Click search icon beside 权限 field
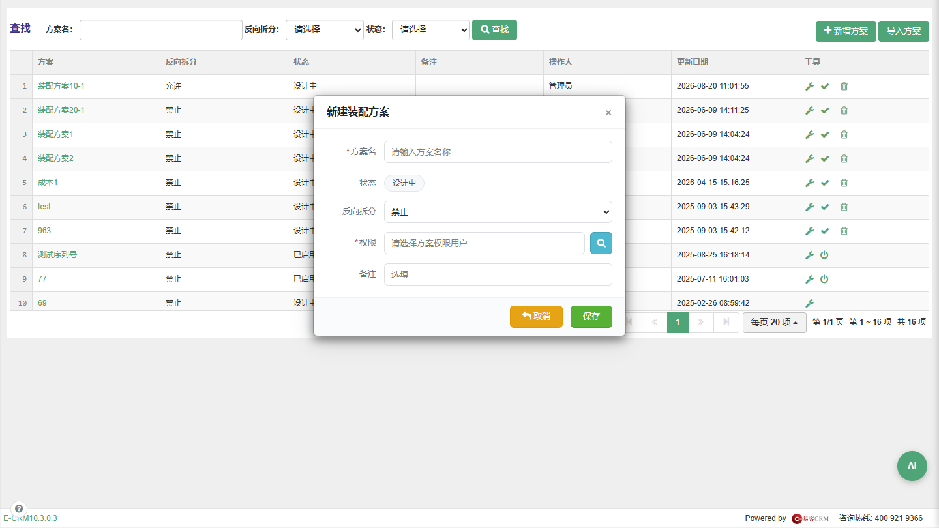This screenshot has width=939, height=528. [x=601, y=243]
